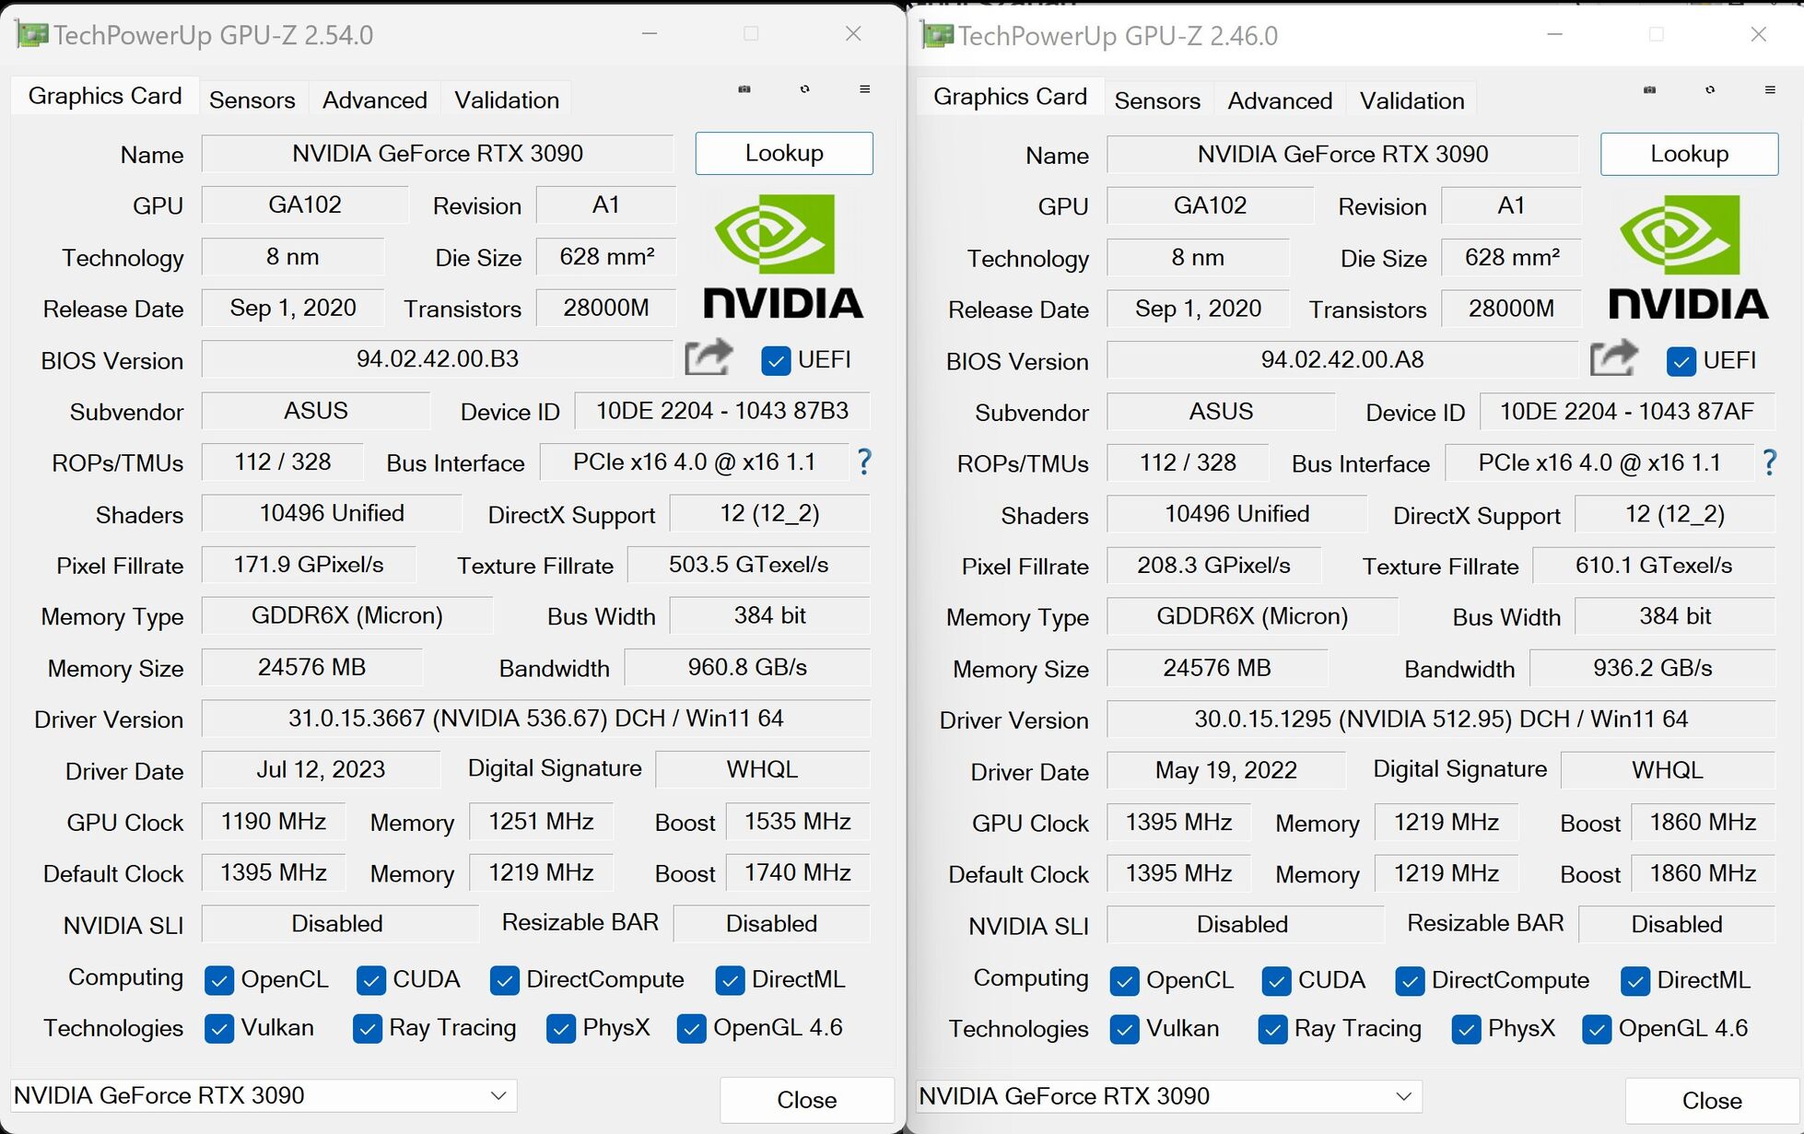Toggle Vulkan checkbox in GPU-Z 2.54.0
The width and height of the screenshot is (1804, 1134).
pyautogui.click(x=219, y=1028)
